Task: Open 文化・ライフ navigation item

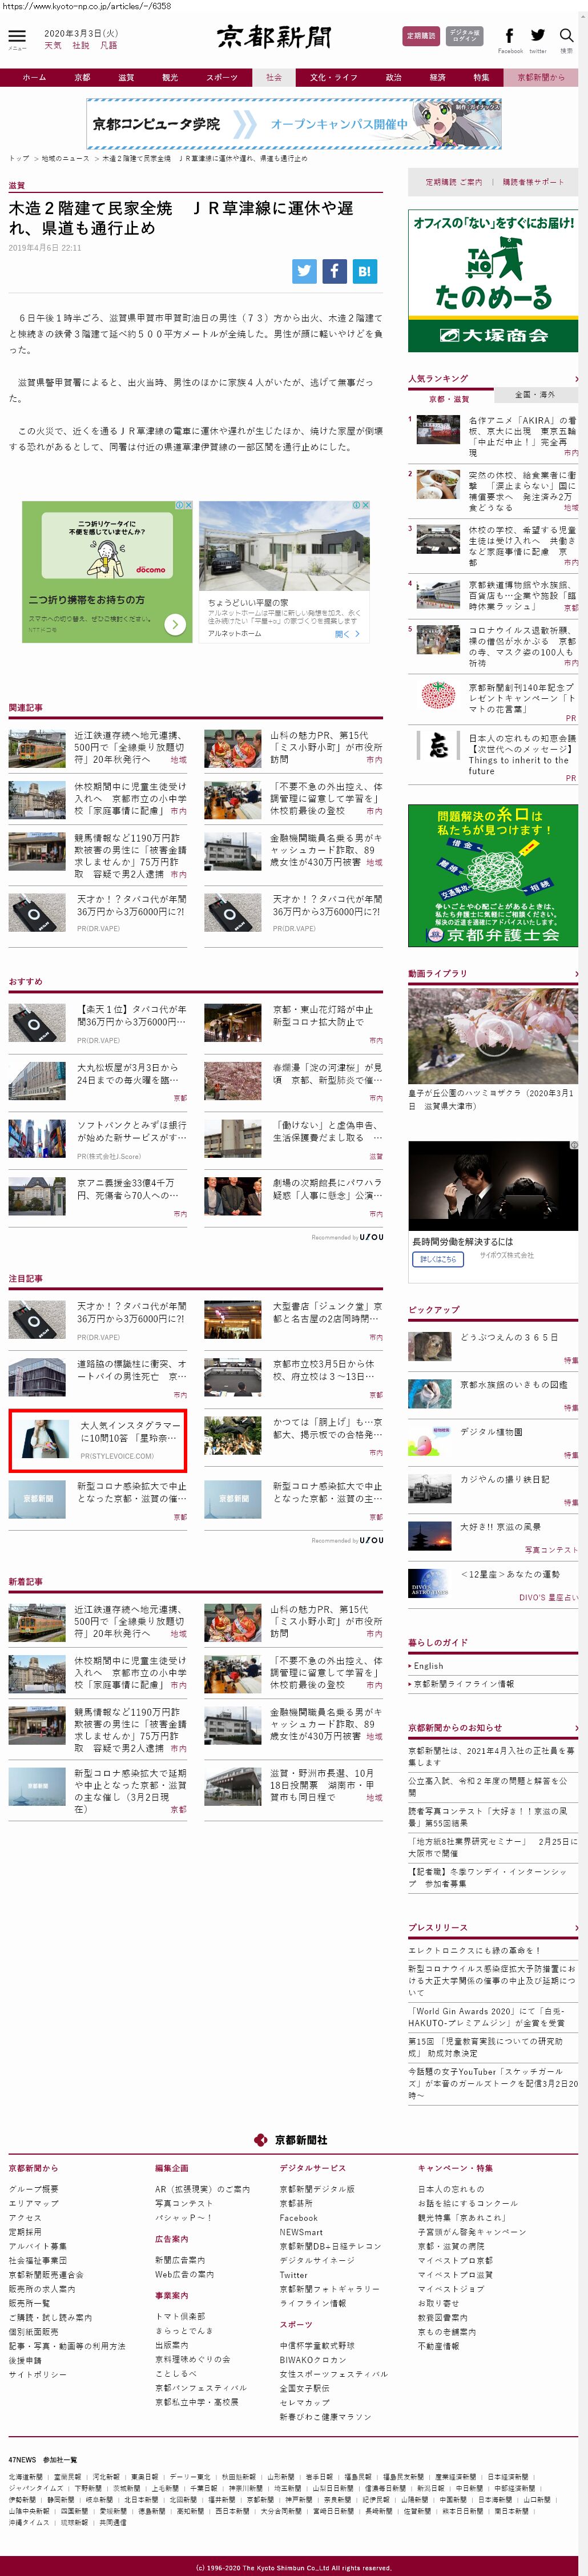Action: tap(333, 77)
